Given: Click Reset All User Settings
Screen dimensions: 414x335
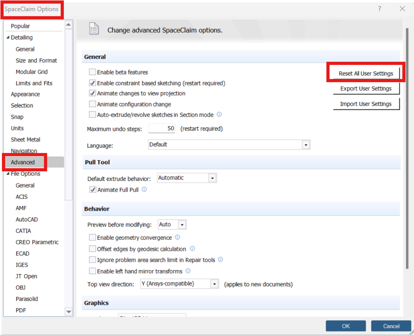Looking at the screenshot, I should click(x=366, y=73).
